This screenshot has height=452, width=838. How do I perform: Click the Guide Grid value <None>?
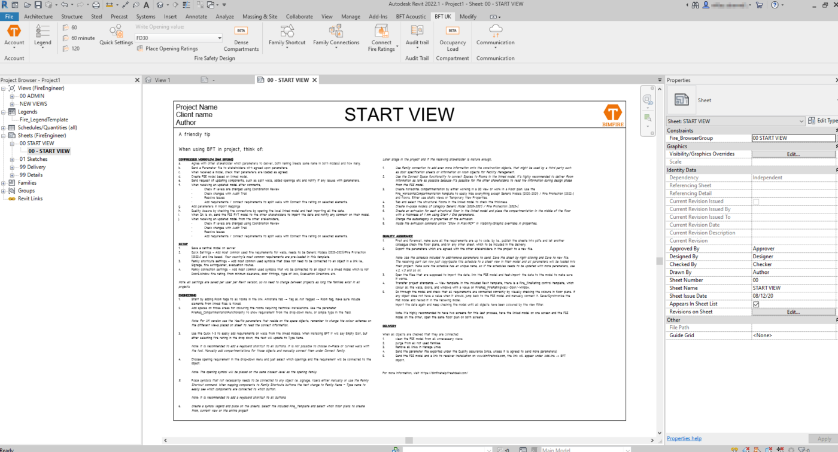tap(794, 335)
